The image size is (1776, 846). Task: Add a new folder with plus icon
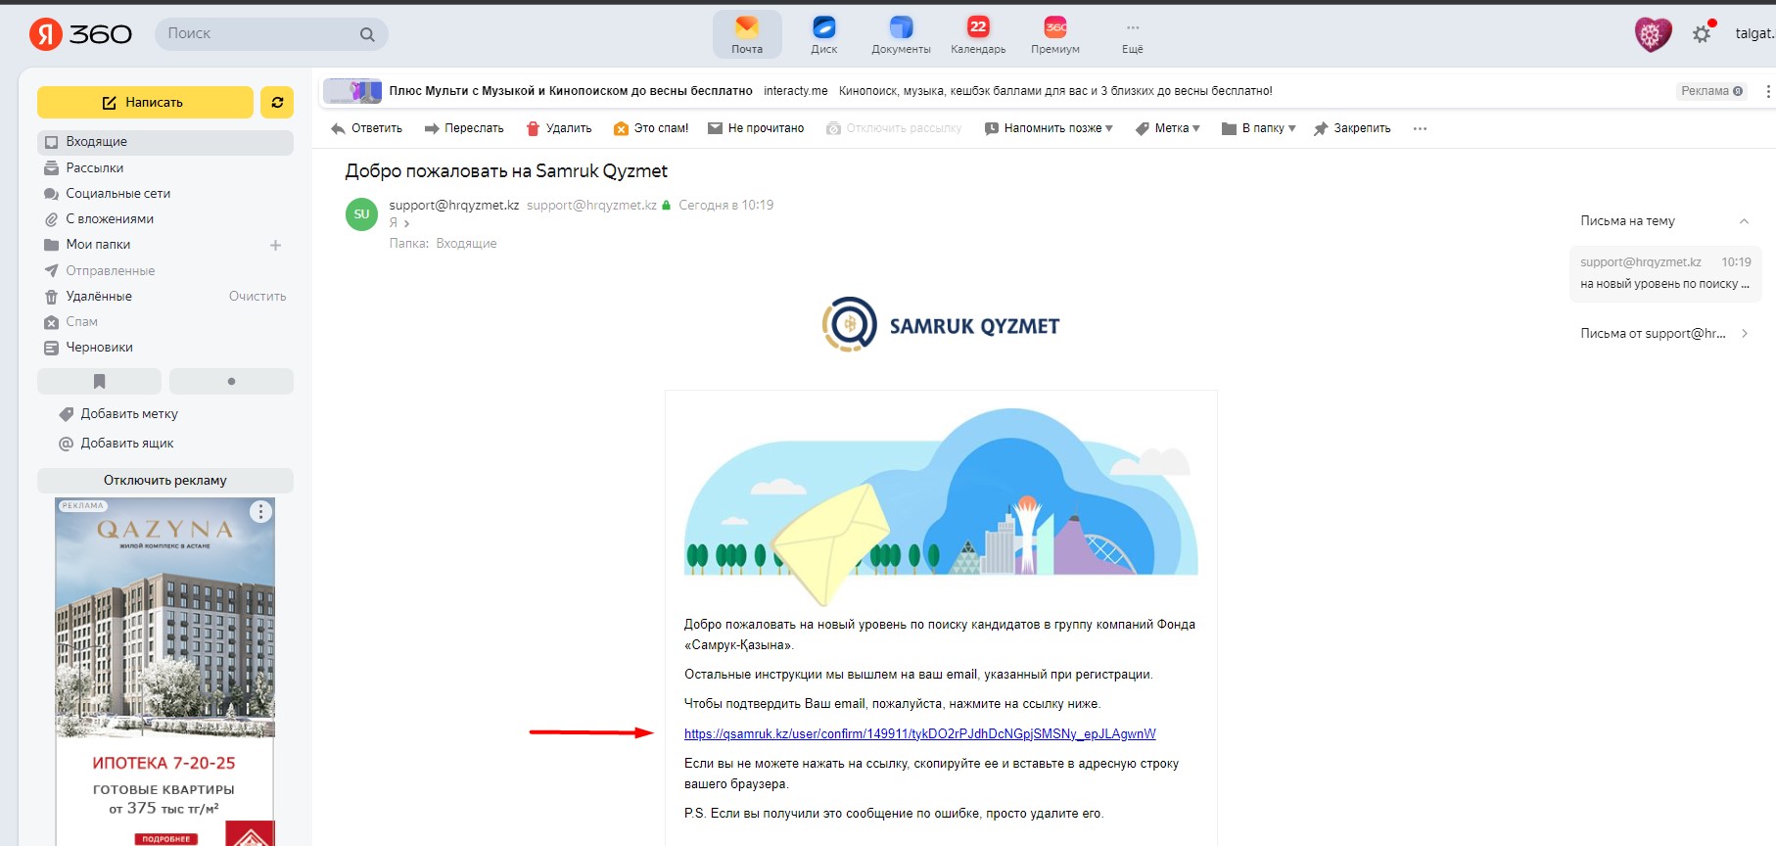pos(275,245)
